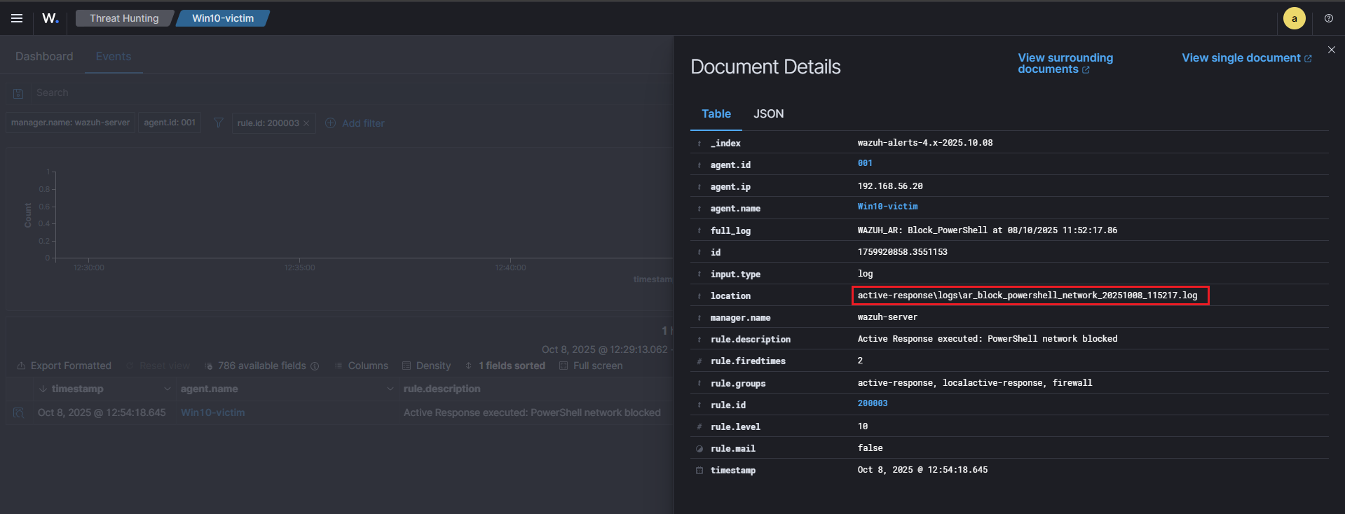Remove the rule.id: 200003 filter
The height and width of the screenshot is (514, 1345).
click(306, 123)
